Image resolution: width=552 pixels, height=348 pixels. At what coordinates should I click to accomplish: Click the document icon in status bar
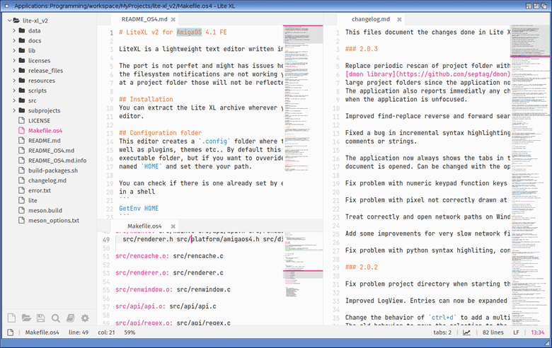pyautogui.click(x=10, y=332)
